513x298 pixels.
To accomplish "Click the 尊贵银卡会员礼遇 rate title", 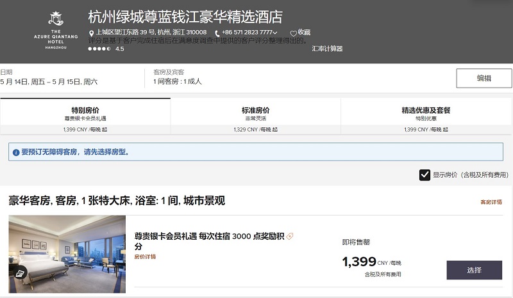I will click(x=210, y=241).
